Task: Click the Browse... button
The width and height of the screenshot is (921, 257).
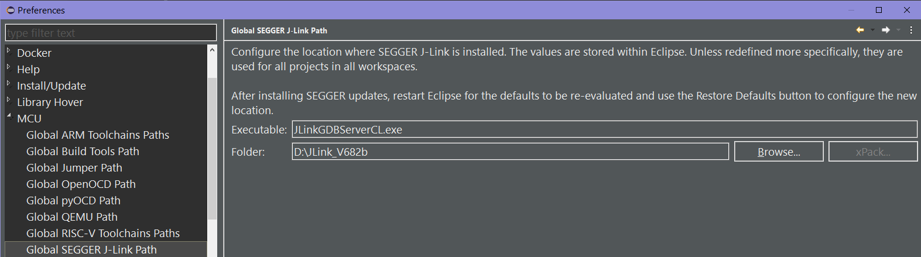Action: (x=779, y=152)
